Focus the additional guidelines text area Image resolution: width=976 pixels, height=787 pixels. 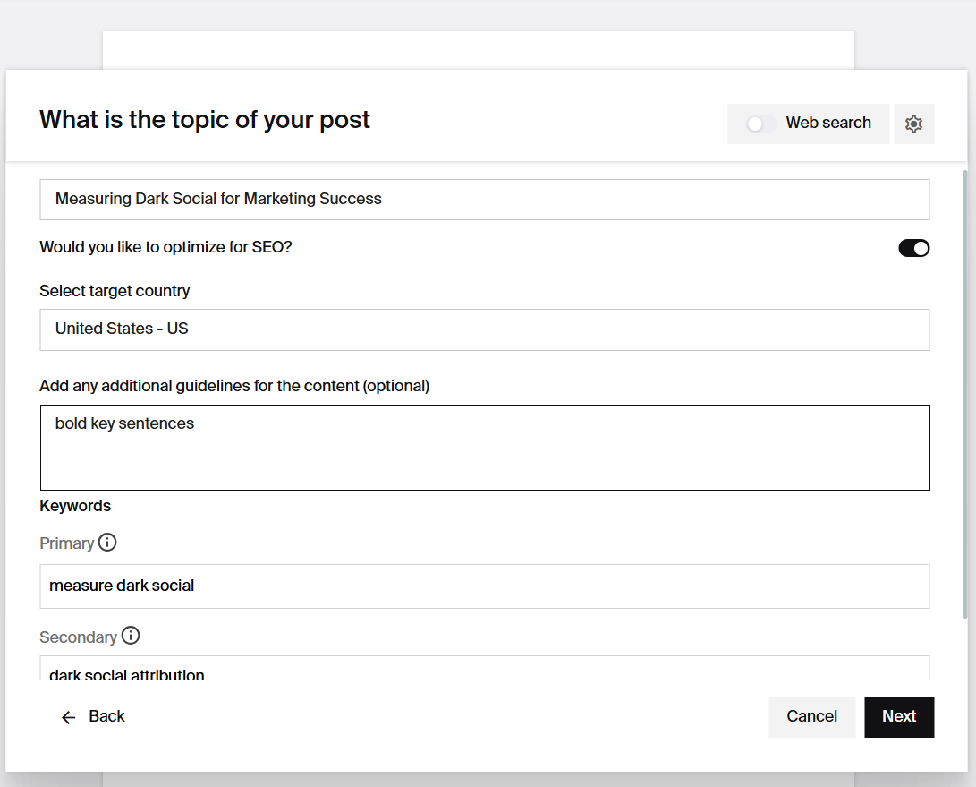pos(484,448)
